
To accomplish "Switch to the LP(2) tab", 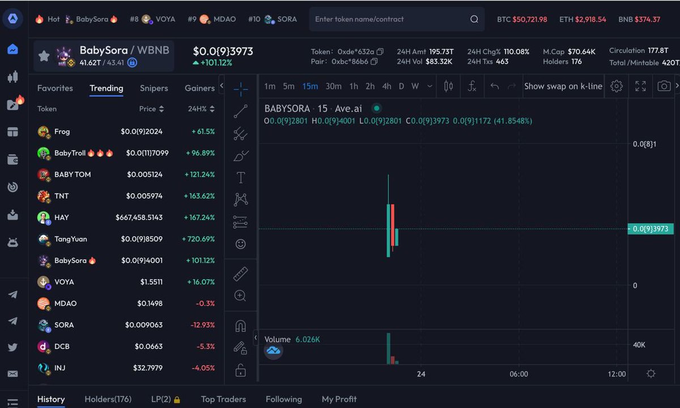I will 165,399.
